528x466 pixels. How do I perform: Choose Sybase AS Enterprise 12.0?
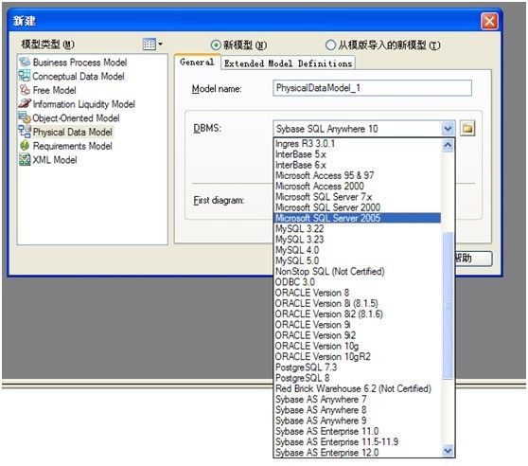click(358, 453)
